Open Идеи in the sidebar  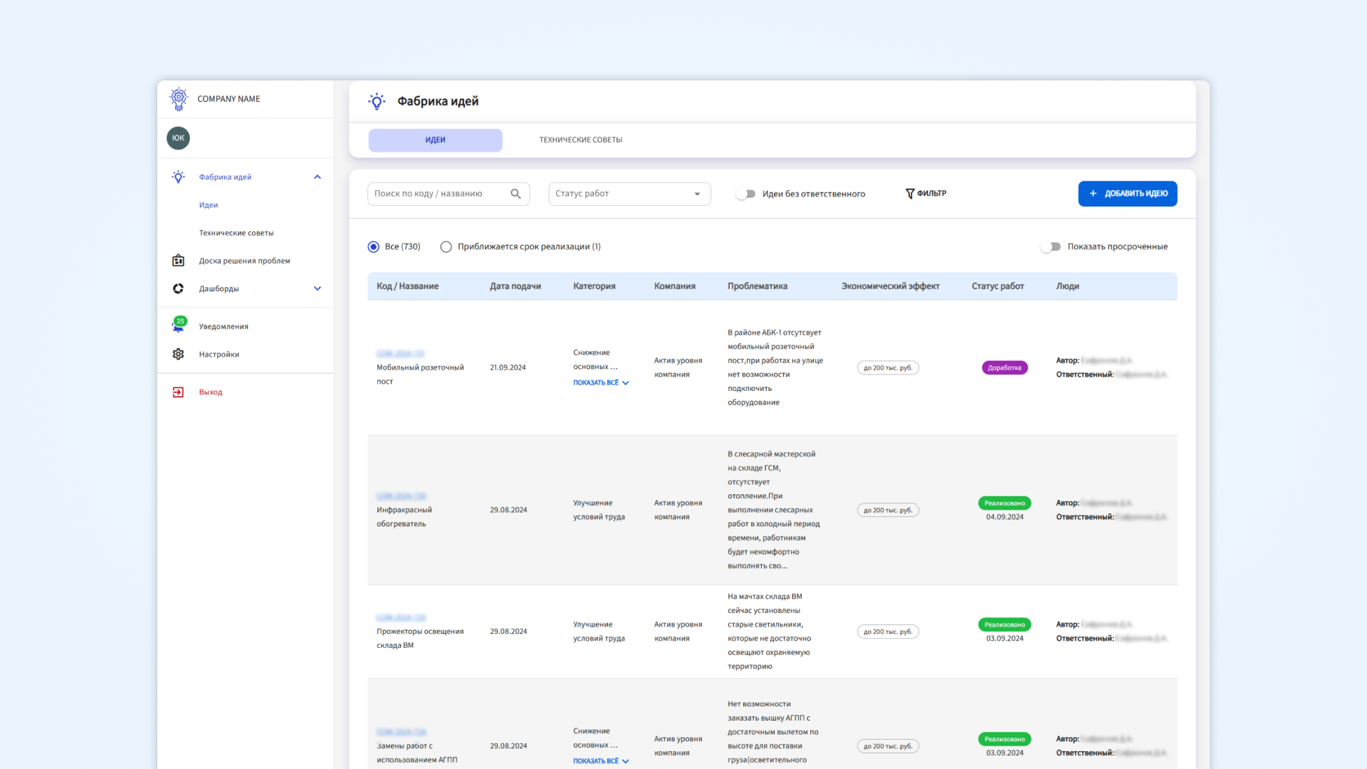tap(209, 205)
